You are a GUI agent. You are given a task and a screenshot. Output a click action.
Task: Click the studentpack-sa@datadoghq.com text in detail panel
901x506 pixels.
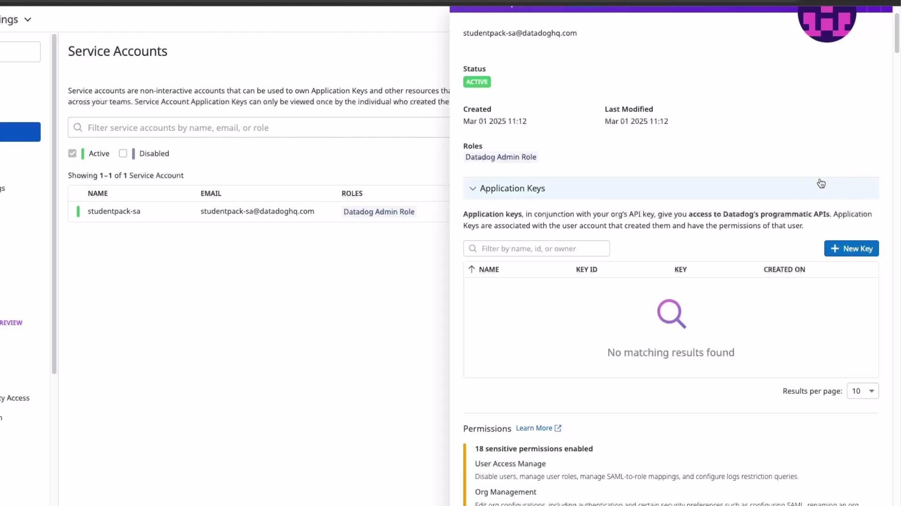click(520, 33)
